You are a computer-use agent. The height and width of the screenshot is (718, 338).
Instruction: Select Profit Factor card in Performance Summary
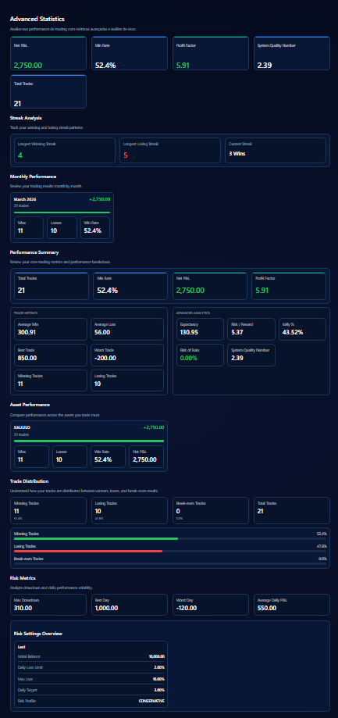pos(289,286)
